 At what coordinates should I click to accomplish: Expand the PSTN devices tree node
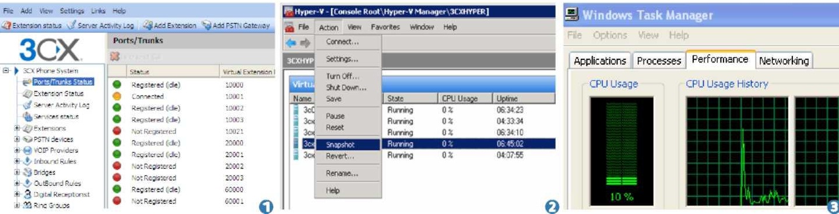17,139
